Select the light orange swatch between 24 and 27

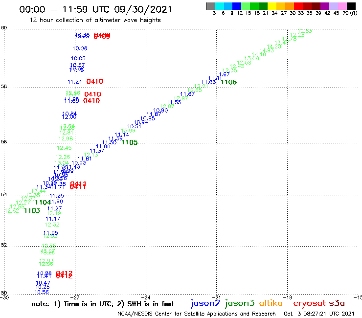tap(281, 6)
